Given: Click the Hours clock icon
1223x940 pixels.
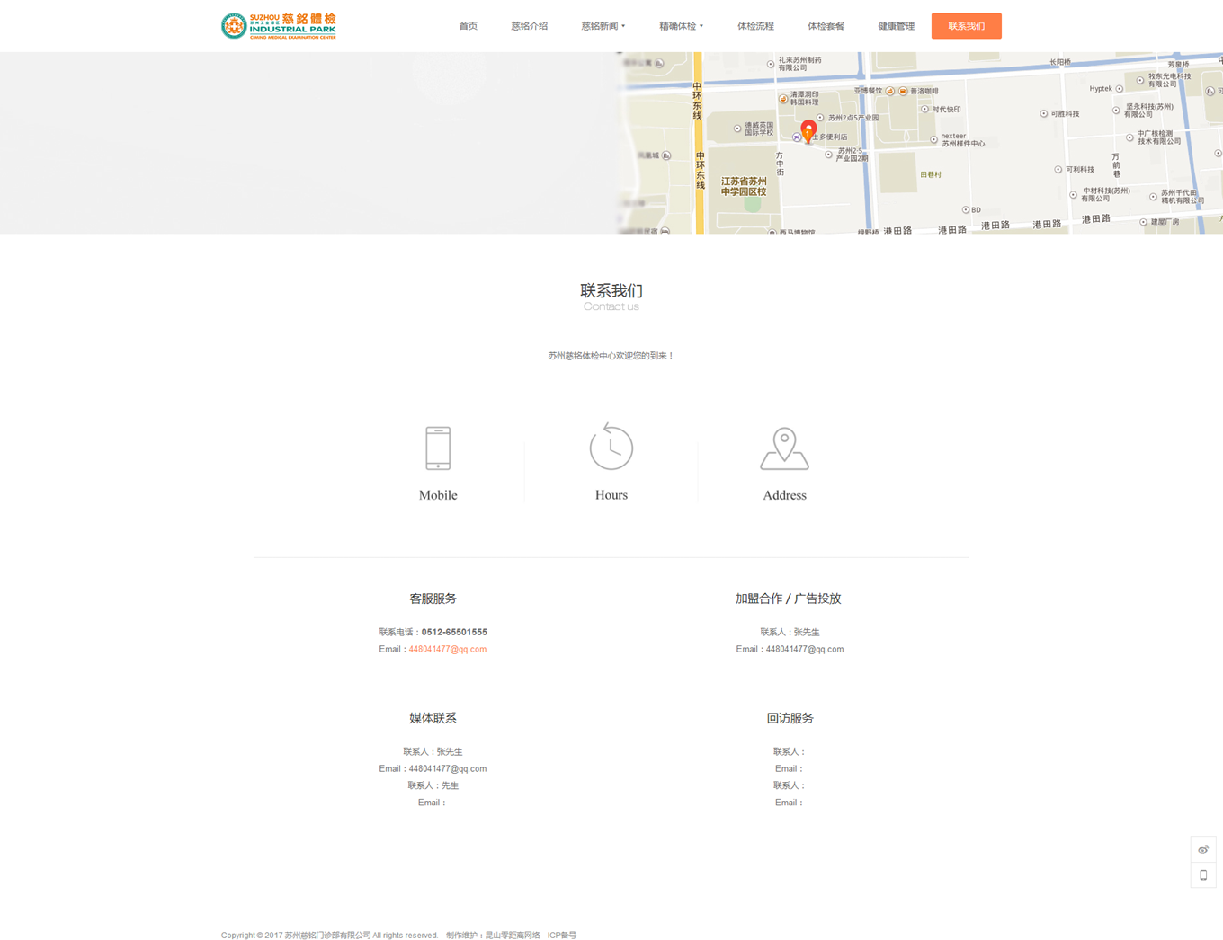Looking at the screenshot, I should [611, 447].
